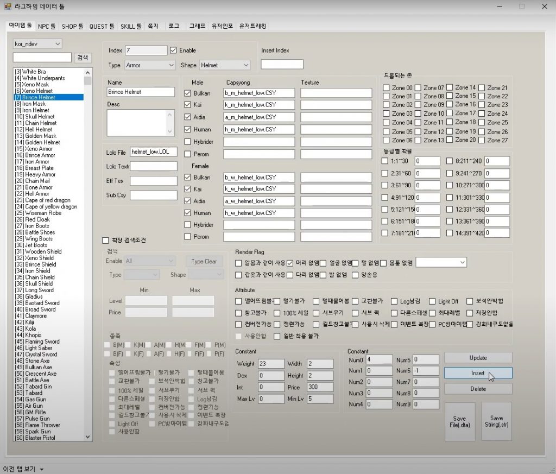This screenshot has height=474, width=556.
Task: Check the Zone 27 checkbox
Action: [x=482, y=140]
